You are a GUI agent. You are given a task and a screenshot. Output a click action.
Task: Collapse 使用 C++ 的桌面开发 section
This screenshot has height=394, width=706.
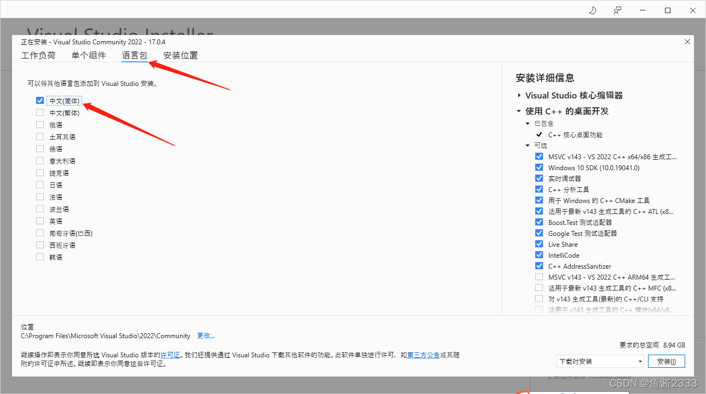(x=519, y=111)
